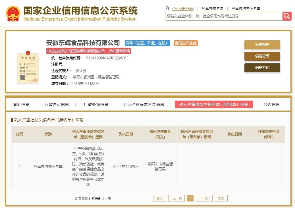Focus the enterprise name search input field
The width and height of the screenshot is (295, 208).
click(224, 16)
